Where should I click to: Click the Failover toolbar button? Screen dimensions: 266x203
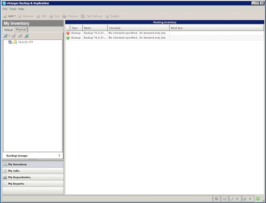tap(70, 16)
